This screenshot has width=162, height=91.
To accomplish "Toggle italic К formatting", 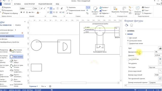I will [x=24, y=12].
